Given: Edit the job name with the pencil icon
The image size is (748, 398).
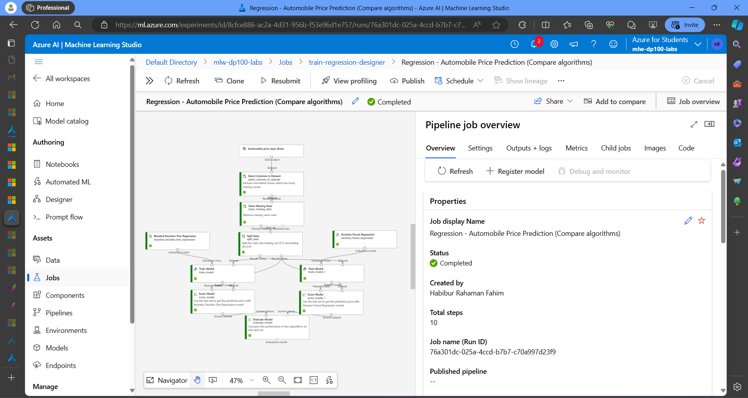Looking at the screenshot, I should pos(355,101).
